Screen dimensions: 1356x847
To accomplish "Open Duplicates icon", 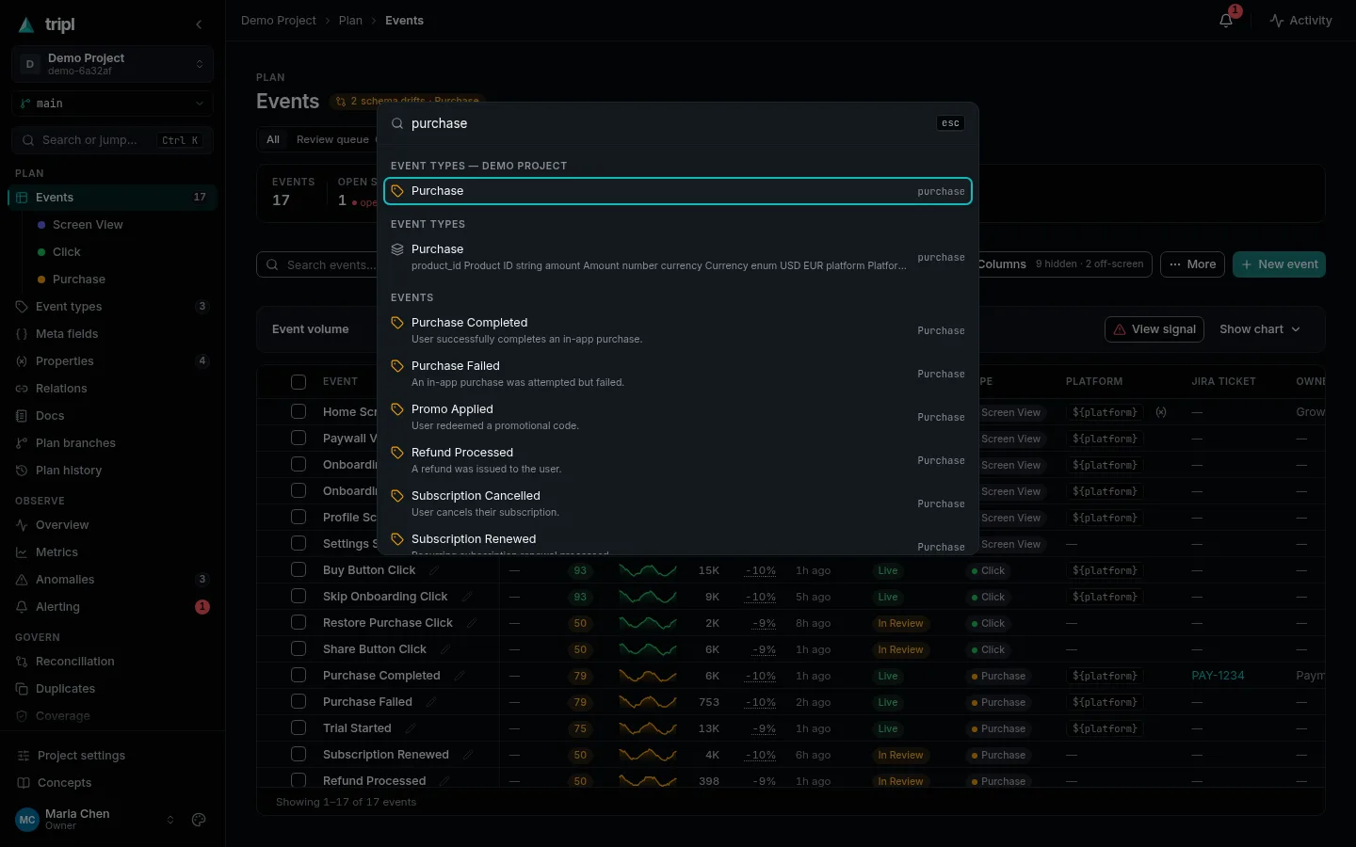I will [22, 689].
